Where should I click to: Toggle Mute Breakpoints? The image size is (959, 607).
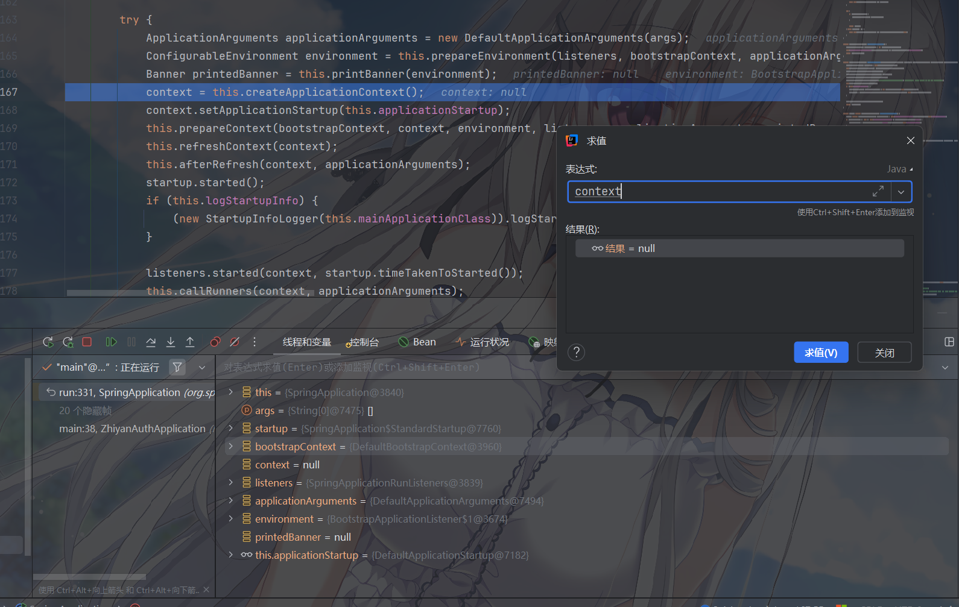[235, 342]
